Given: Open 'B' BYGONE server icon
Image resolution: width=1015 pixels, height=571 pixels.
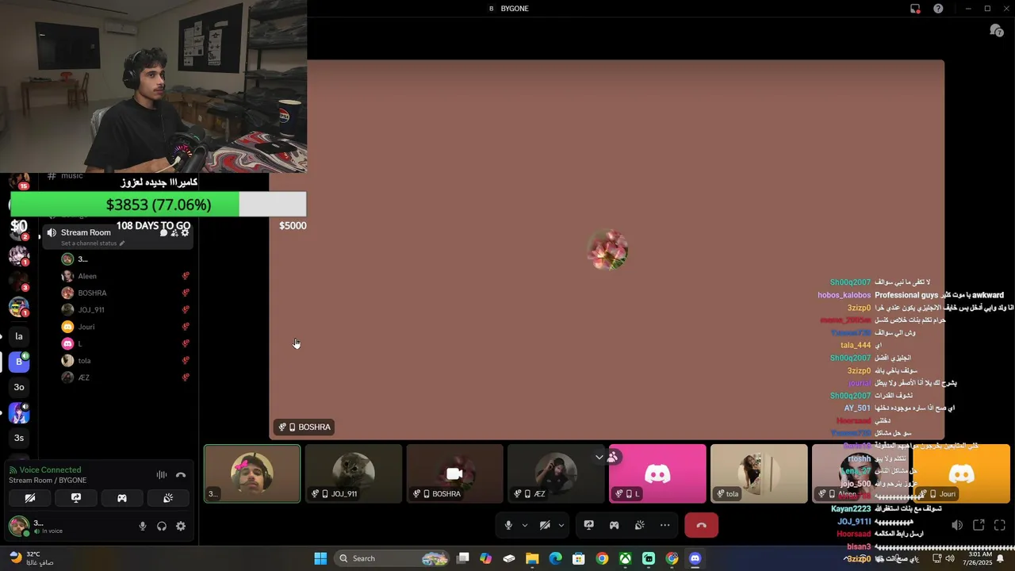Looking at the screenshot, I should [x=19, y=362].
